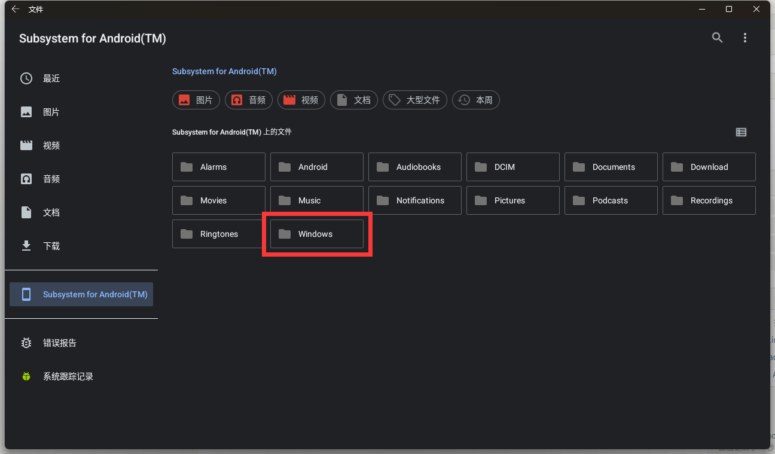Open the three-dot overflow menu

(x=745, y=38)
